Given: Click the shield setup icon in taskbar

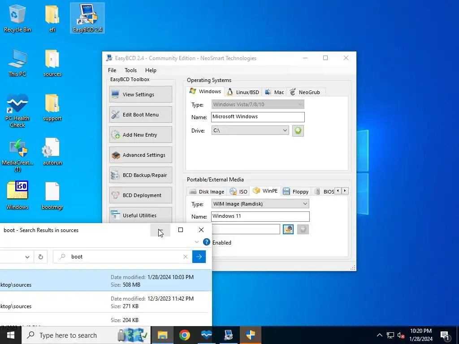Looking at the screenshot, I should pos(250,335).
